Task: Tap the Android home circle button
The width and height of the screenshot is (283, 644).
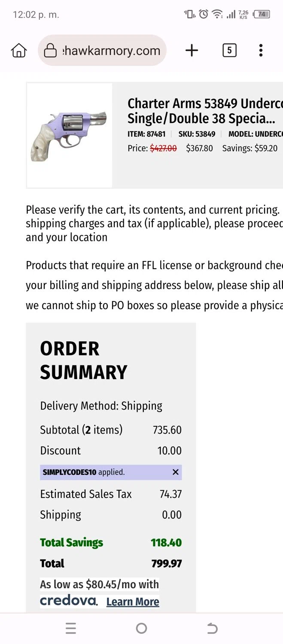Action: [x=141, y=629]
